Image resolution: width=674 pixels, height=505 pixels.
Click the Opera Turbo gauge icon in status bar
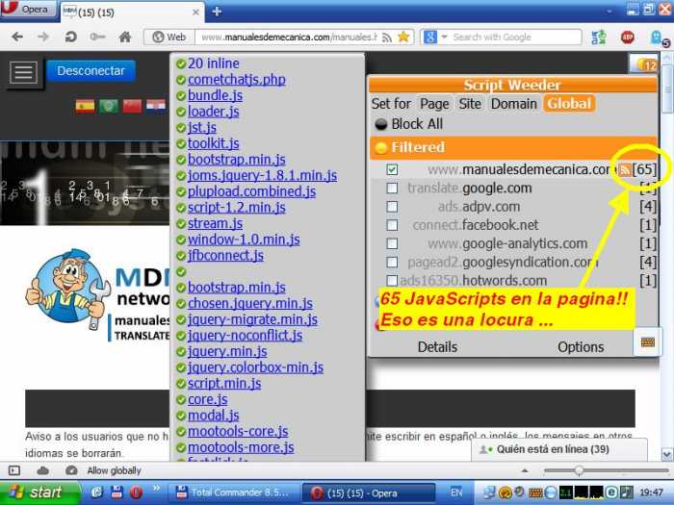71,470
